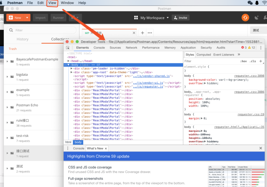Viewport: 267px width, 187px height.
Task: Click the Invite button
Action: point(180,18)
